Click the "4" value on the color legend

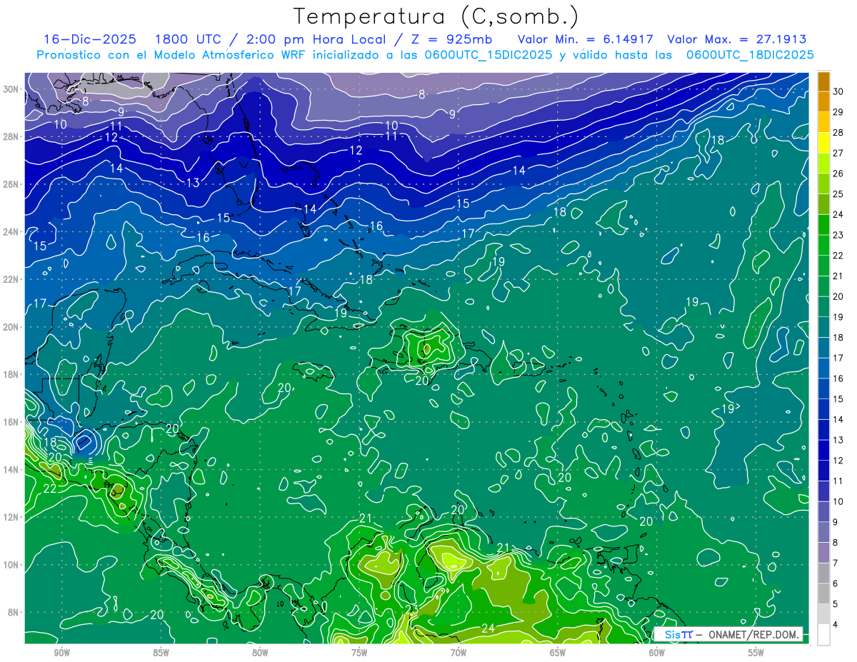pyautogui.click(x=836, y=626)
